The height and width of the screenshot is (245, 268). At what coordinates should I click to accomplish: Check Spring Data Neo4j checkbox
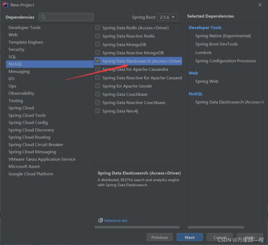click(98, 111)
